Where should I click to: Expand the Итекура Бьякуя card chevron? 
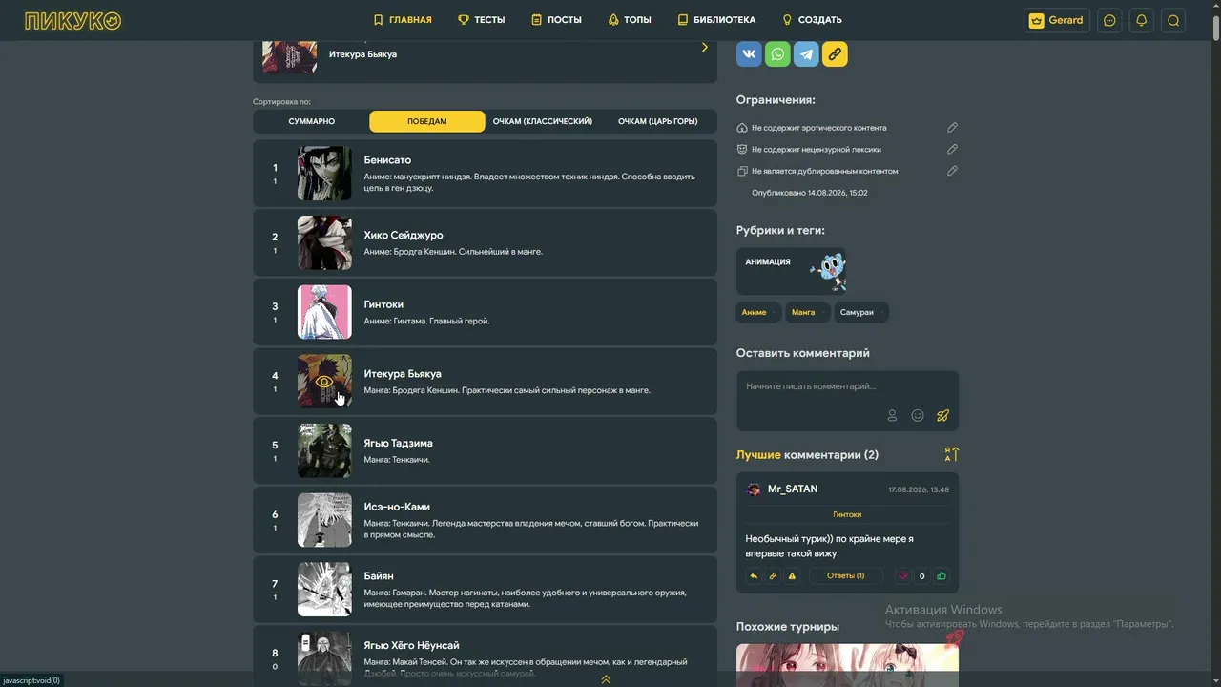705,47
